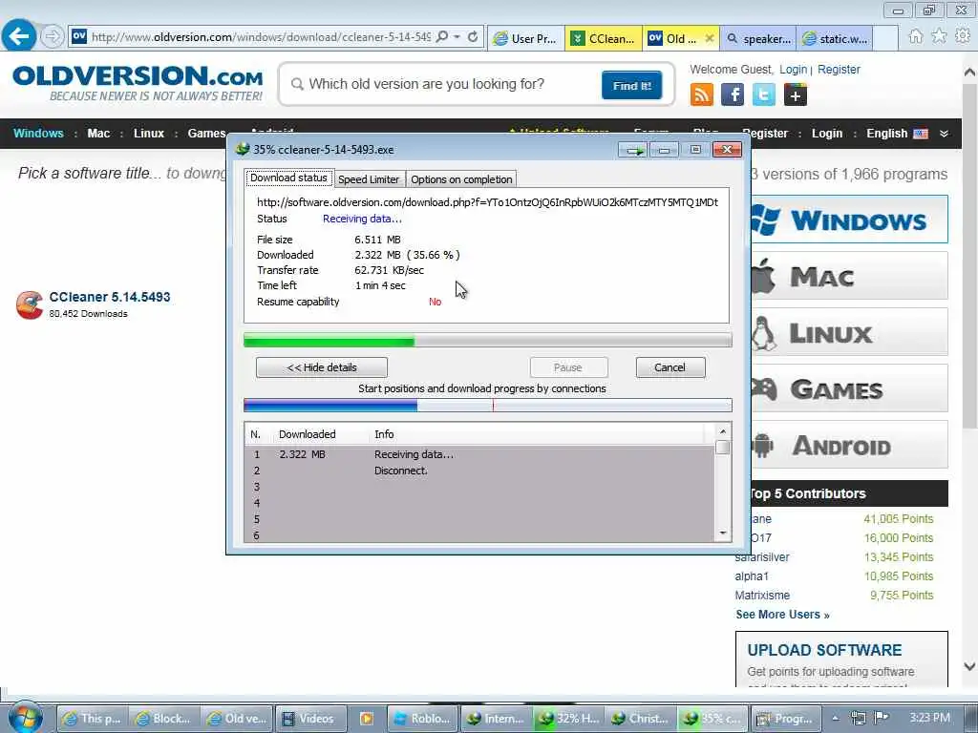Screen dimensions: 978x733
Task: Click the CCleaner 5.14.5493 title link
Action: coord(110,298)
